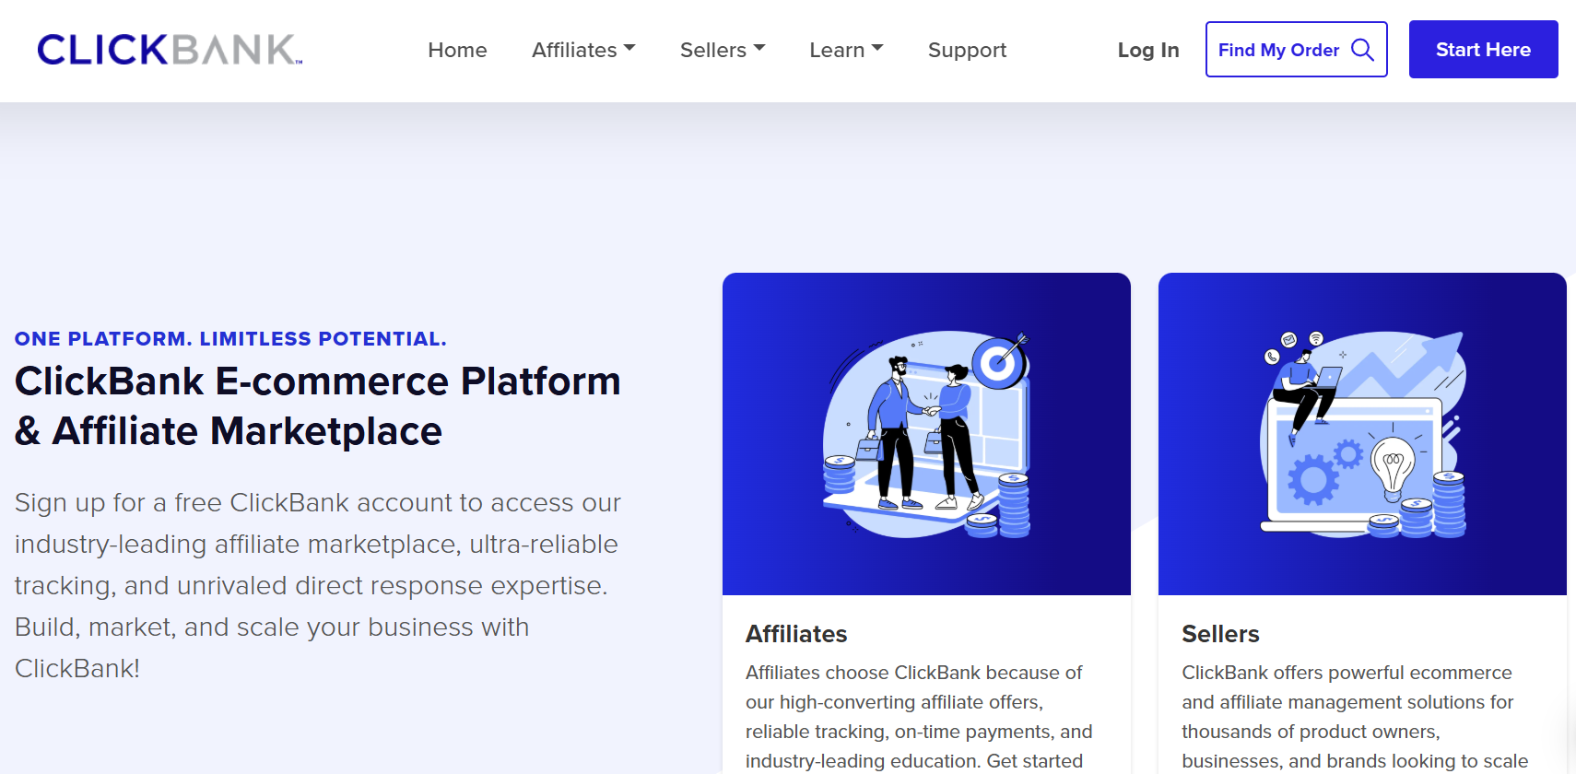Expand the Affiliates dropdown caret

tap(629, 48)
